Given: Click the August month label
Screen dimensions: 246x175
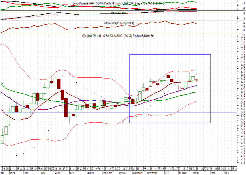Looking at the screenshot, I should pyautogui.click(x=90, y=173).
